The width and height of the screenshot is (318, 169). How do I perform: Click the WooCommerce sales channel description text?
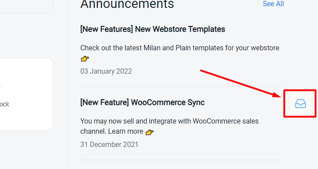pos(169,126)
